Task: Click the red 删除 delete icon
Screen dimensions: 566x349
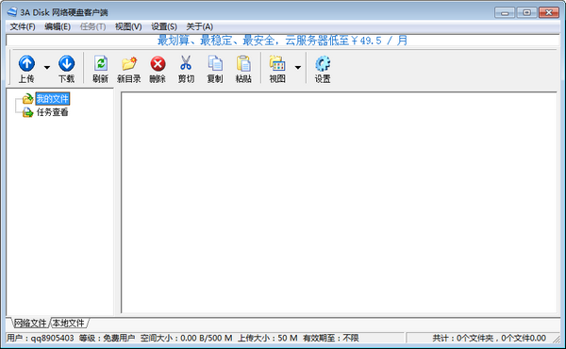Action: 158,64
